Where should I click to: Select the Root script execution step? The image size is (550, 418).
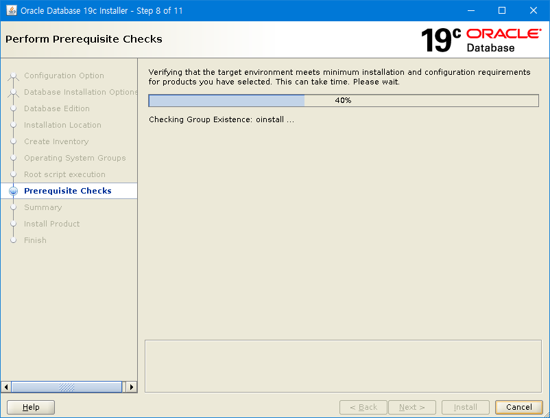pyautogui.click(x=64, y=174)
